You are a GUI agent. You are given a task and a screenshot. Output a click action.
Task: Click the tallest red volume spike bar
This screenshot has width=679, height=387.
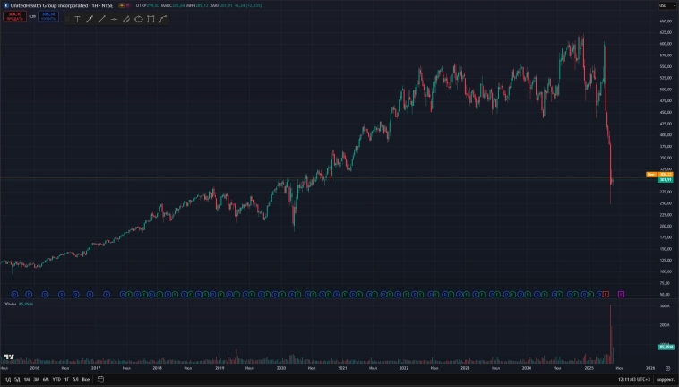tap(611, 334)
